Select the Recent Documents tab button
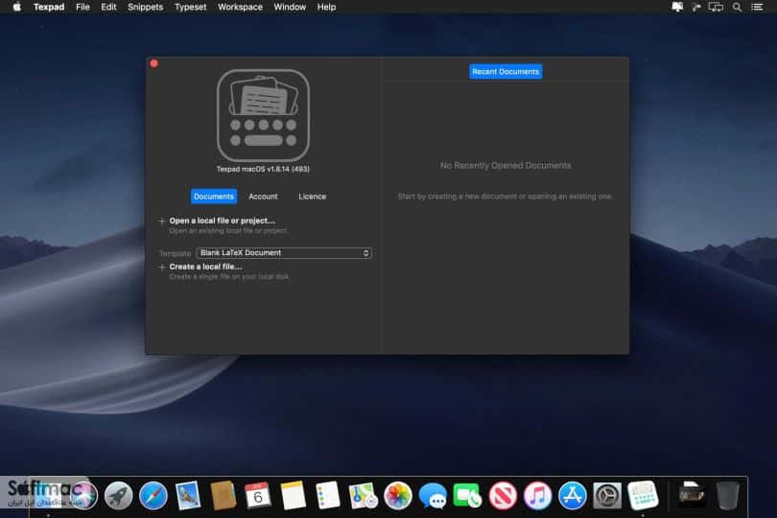The width and height of the screenshot is (777, 518). click(x=506, y=71)
